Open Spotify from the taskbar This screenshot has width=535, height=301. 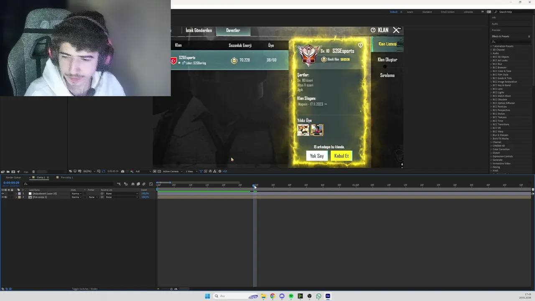291,296
